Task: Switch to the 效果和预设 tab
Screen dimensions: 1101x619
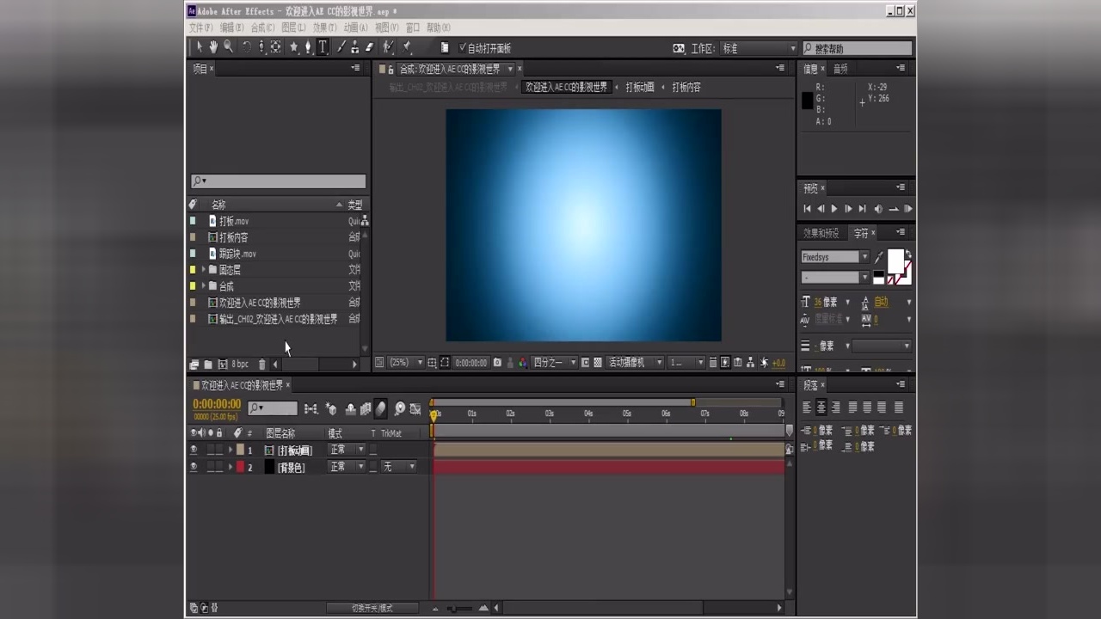Action: click(821, 233)
